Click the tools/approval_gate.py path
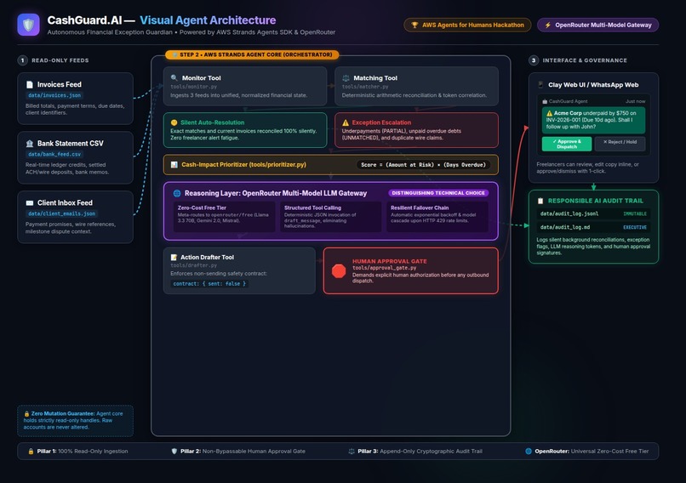This screenshot has width=686, height=483. tap(384, 268)
